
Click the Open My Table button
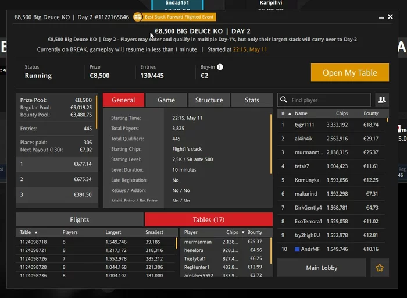point(350,73)
